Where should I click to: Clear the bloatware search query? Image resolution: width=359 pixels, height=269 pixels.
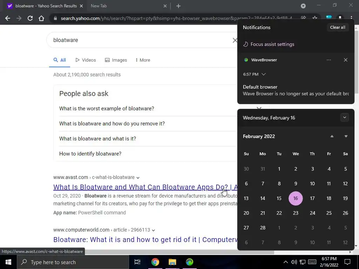(235, 40)
